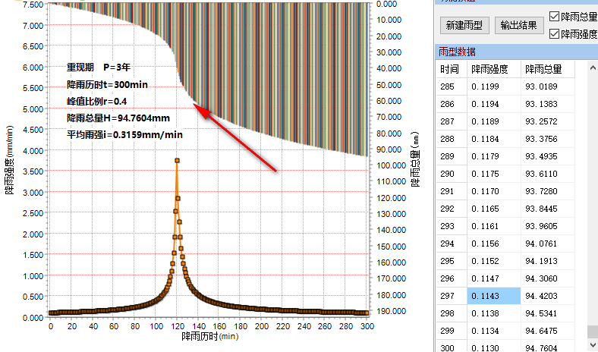
Task: Click the 降雨总量H=94.7604mm chart label
Action: click(118, 118)
